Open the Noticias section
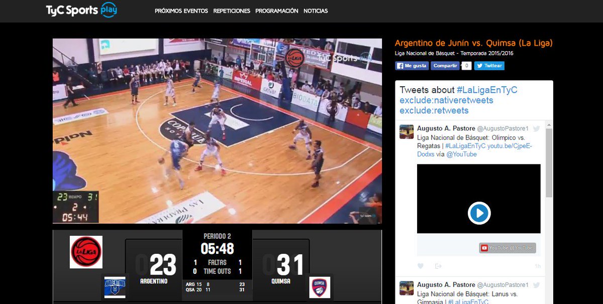 (315, 11)
